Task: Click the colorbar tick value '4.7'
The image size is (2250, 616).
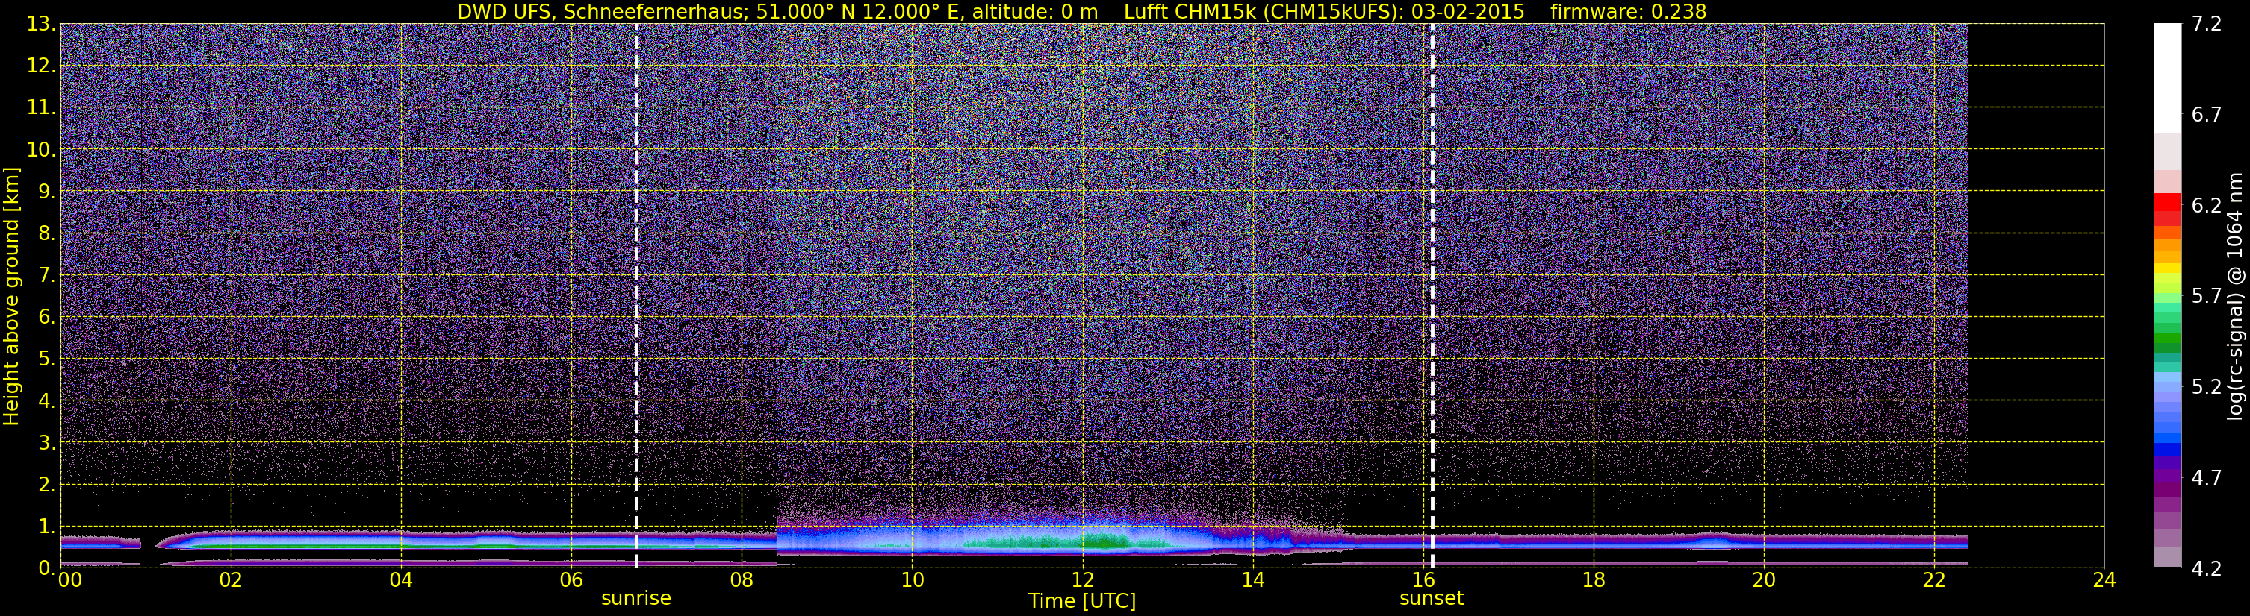Action: coord(2207,478)
